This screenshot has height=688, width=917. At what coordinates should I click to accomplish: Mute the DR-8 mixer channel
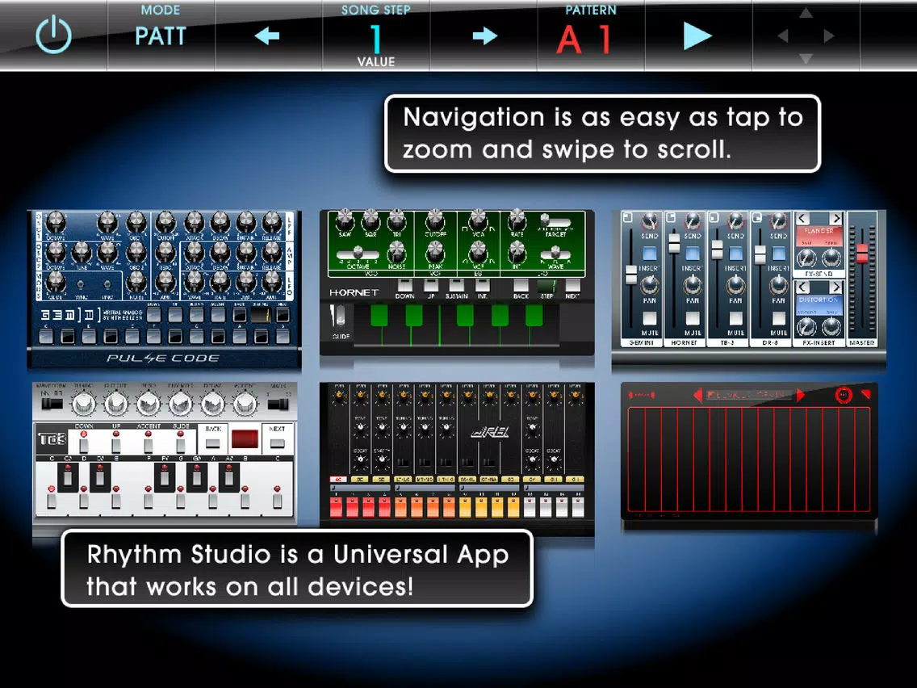pyautogui.click(x=778, y=318)
